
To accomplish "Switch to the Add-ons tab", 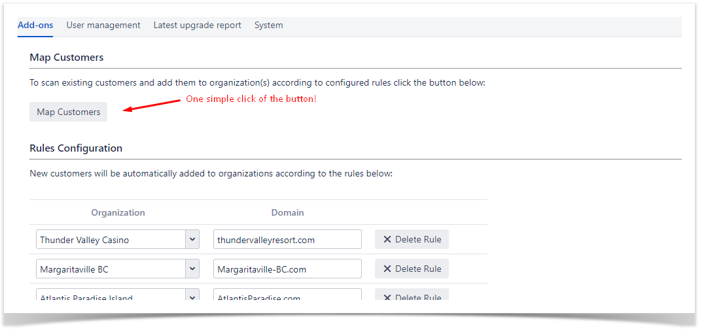I will coord(35,25).
